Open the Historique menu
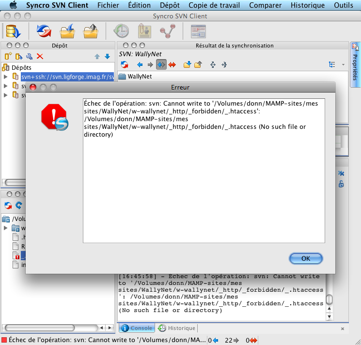The image size is (361, 345). 308,5
